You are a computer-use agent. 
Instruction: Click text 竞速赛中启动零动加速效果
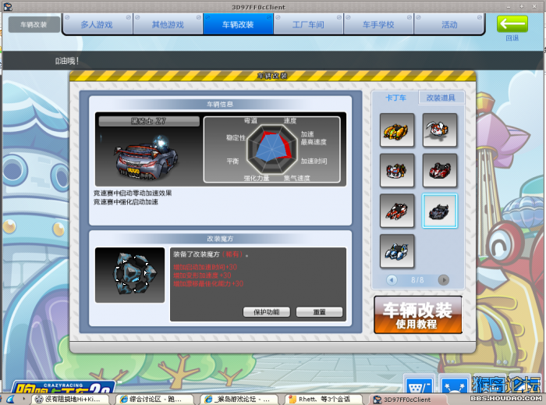pyautogui.click(x=133, y=194)
